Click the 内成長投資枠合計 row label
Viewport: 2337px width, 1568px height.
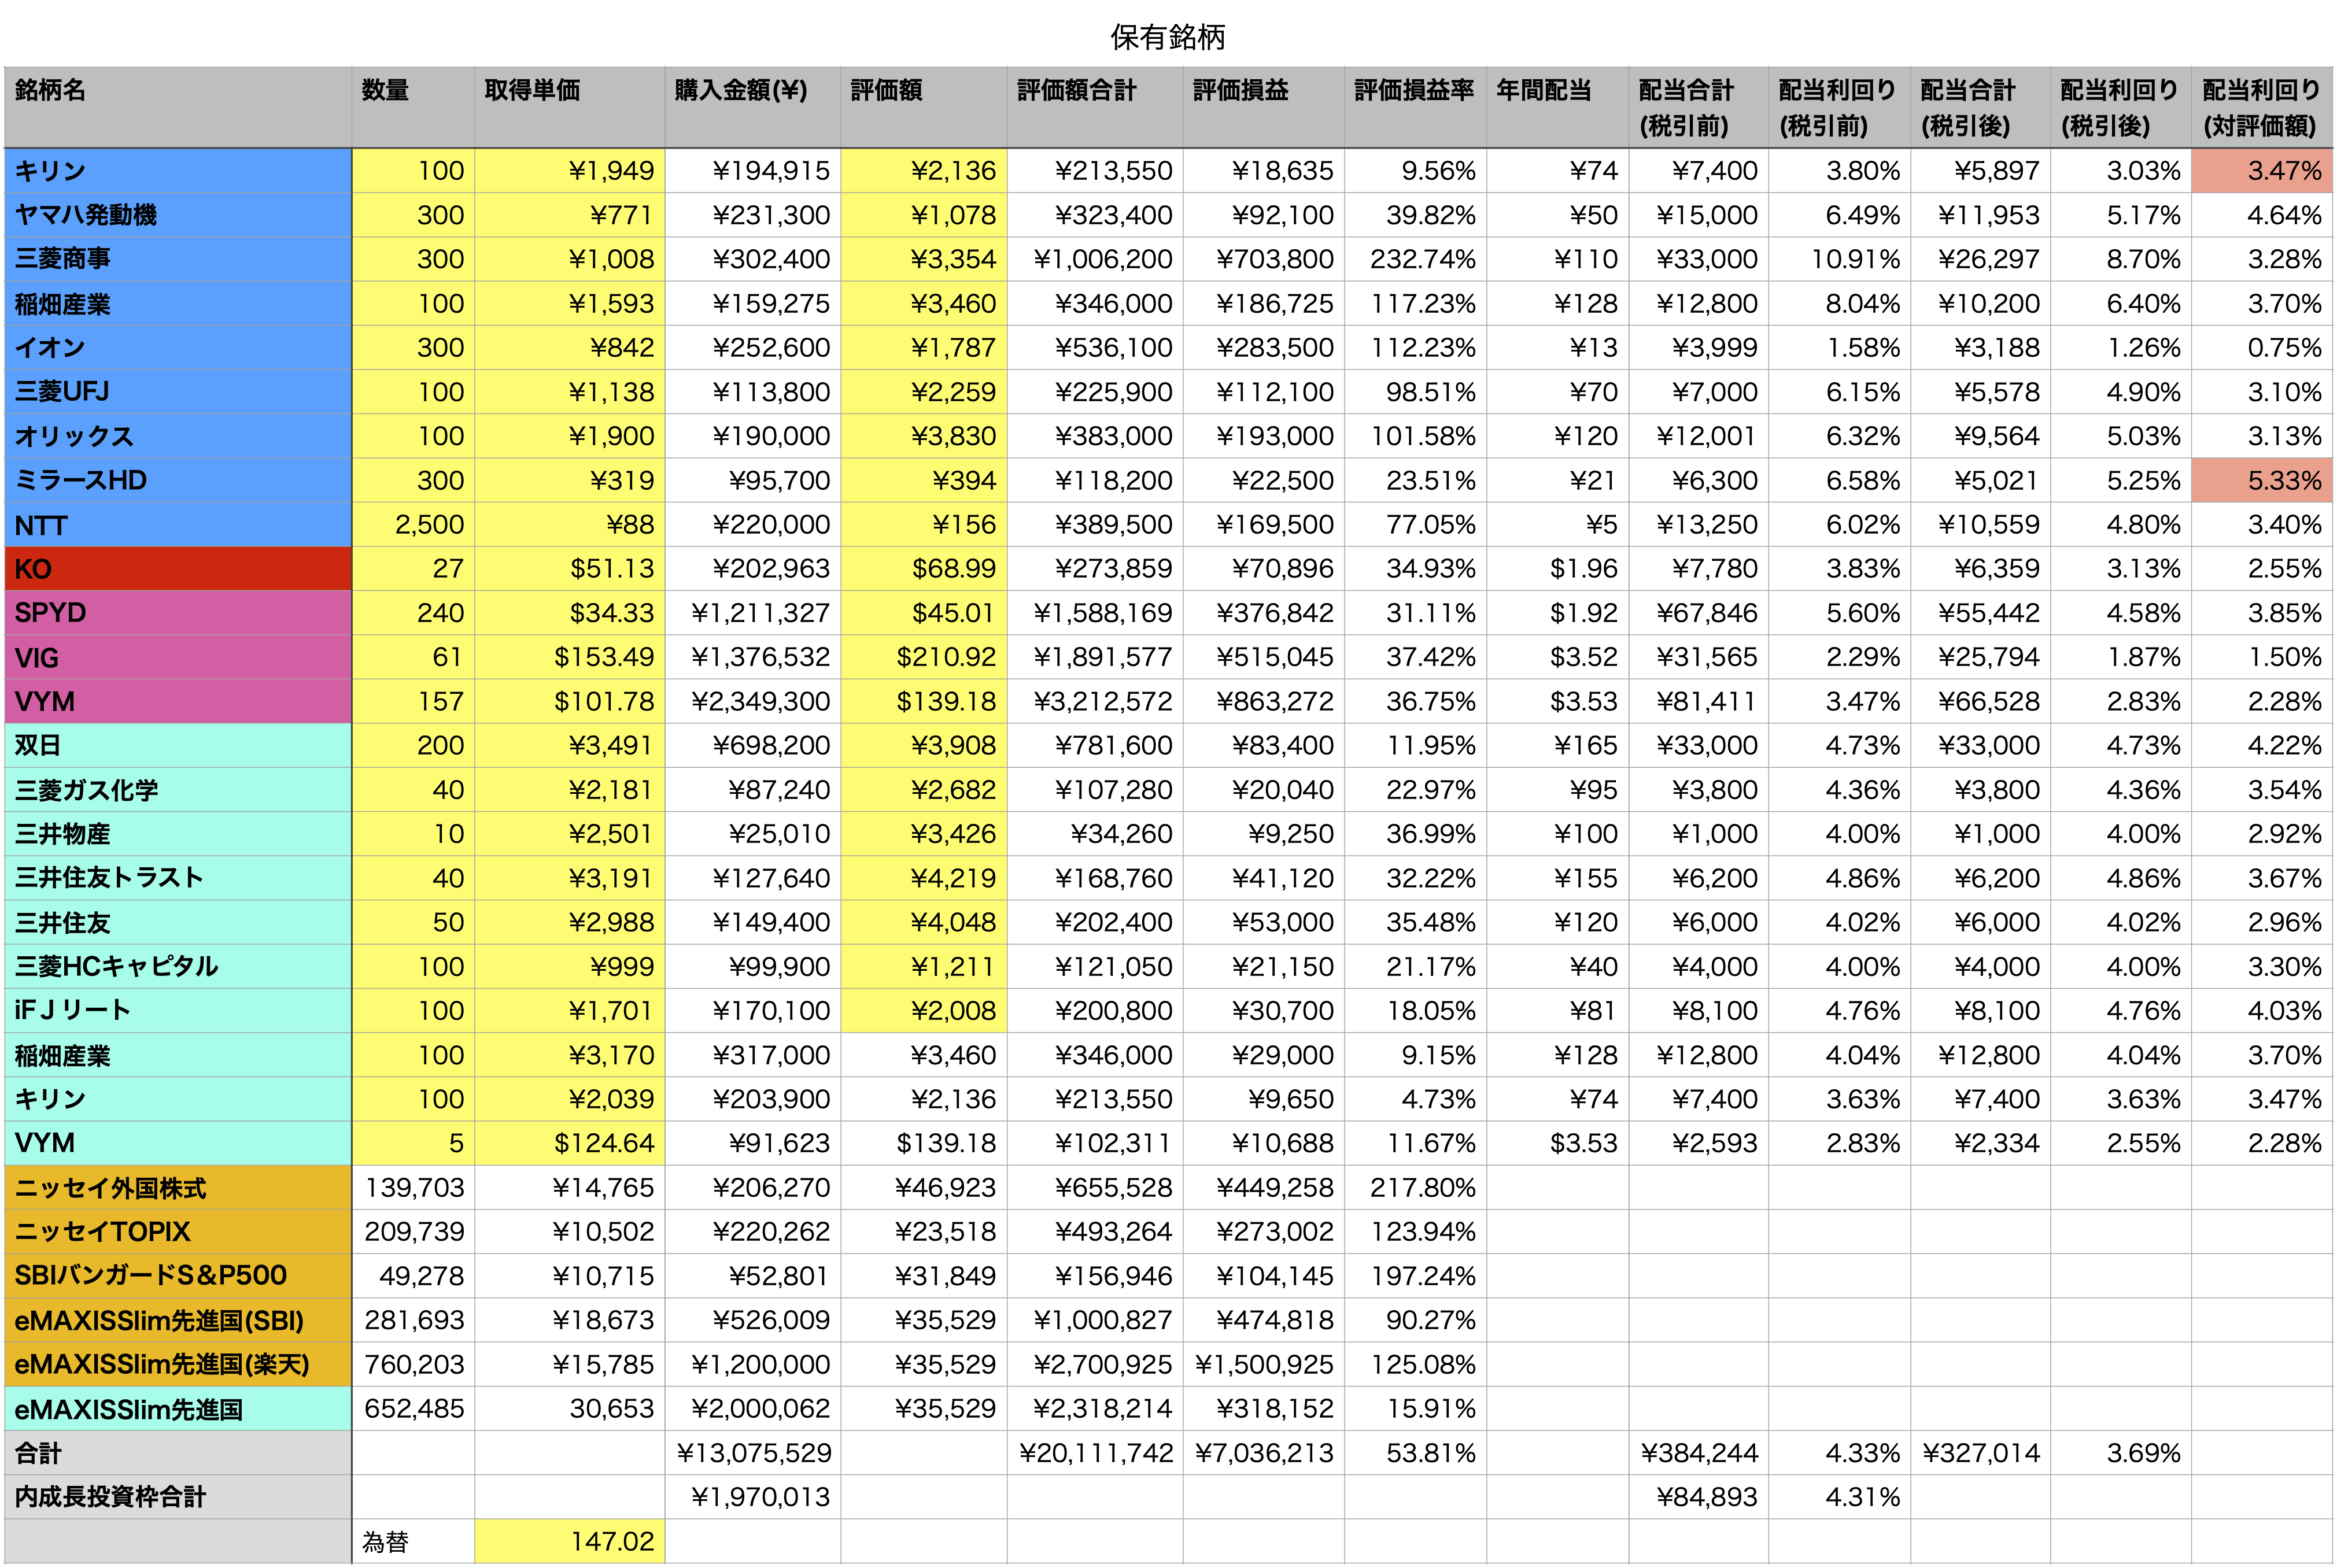[x=110, y=1497]
